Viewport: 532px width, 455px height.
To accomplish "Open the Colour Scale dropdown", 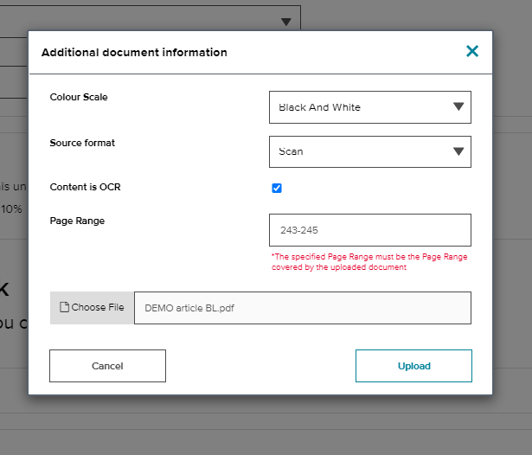I will 370,107.
